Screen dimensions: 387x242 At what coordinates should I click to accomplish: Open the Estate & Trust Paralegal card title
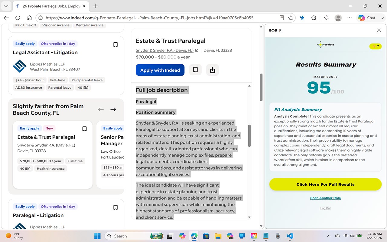[46, 137]
